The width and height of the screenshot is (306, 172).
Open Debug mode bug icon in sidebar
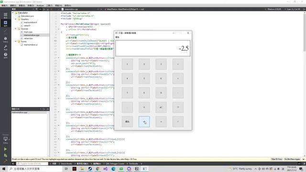point(5,39)
